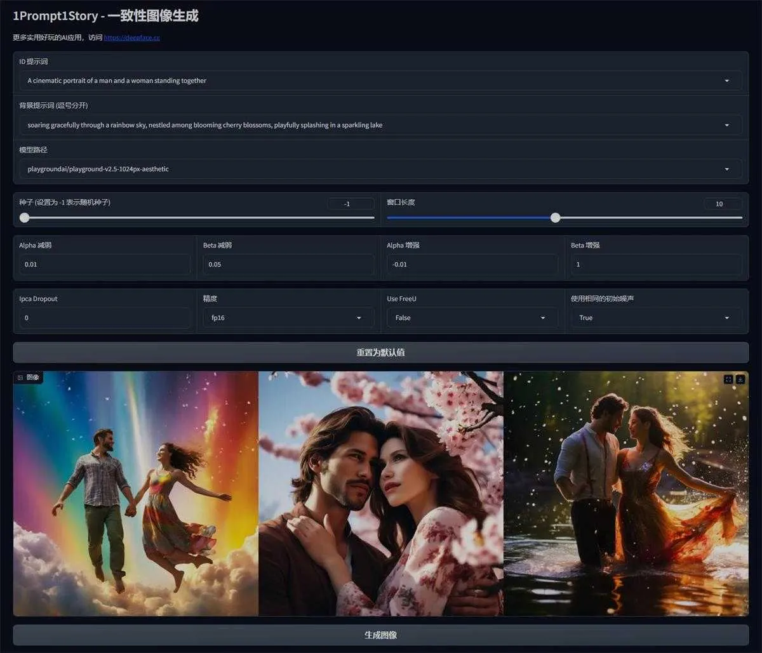Focus the 种子 number box showing -1
The height and width of the screenshot is (653, 762).
351,204
